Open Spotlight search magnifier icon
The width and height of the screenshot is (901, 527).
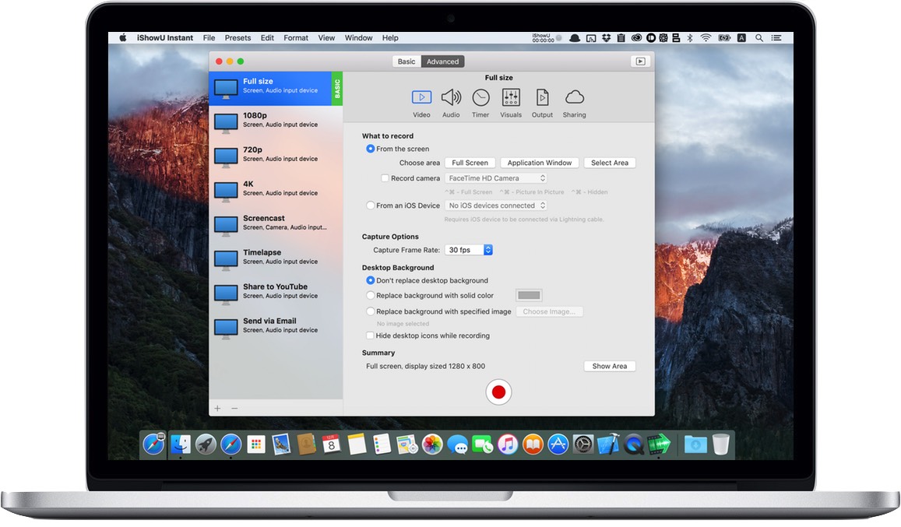click(x=759, y=38)
